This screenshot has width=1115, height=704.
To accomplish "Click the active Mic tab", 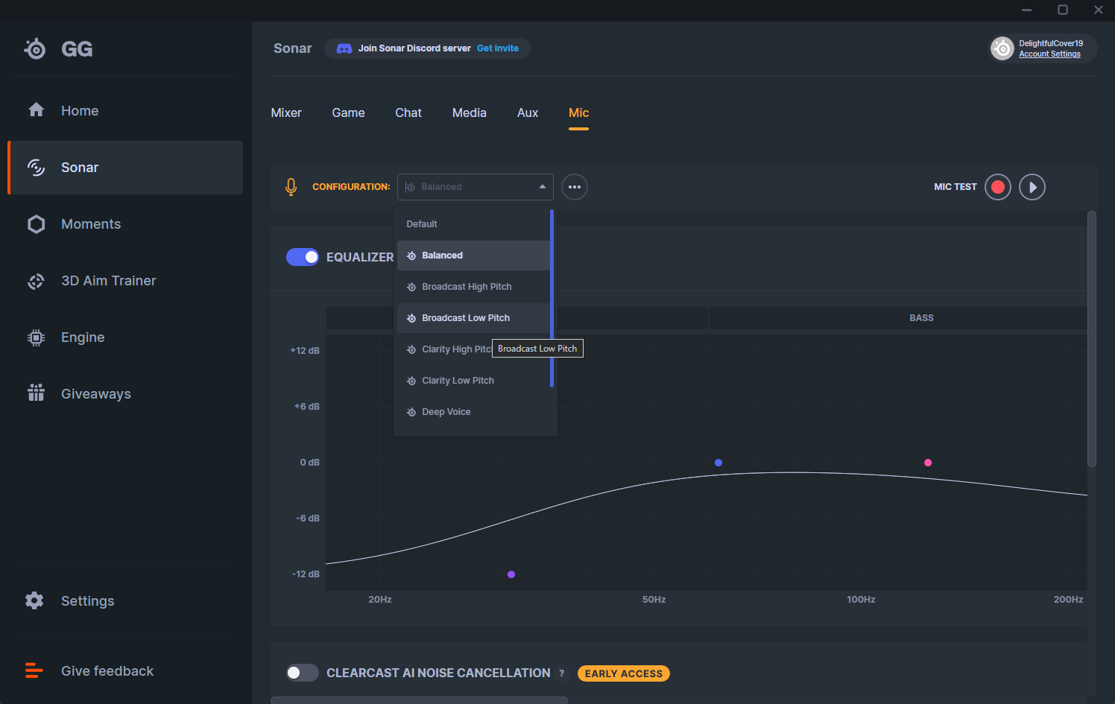I will (579, 112).
